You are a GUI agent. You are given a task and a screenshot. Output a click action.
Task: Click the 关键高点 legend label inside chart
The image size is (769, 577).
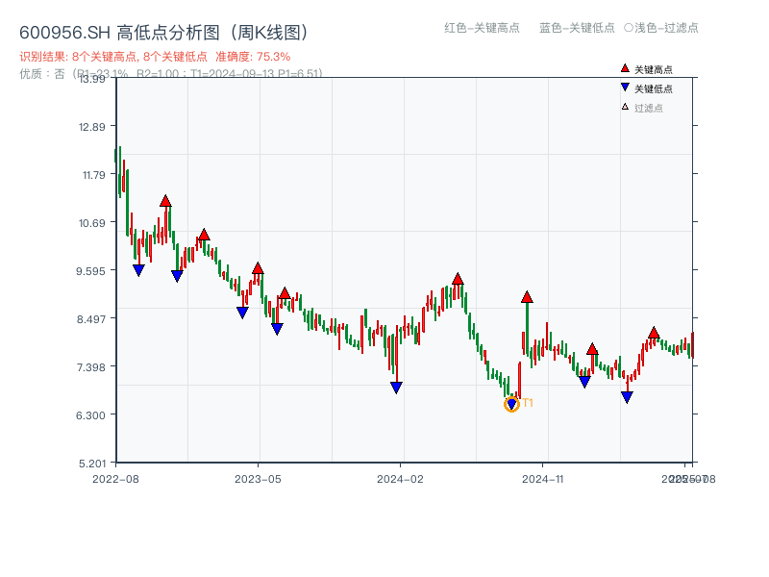(x=654, y=69)
